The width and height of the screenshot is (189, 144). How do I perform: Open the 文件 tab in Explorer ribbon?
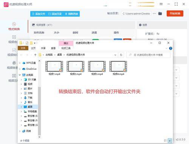click(23, 48)
